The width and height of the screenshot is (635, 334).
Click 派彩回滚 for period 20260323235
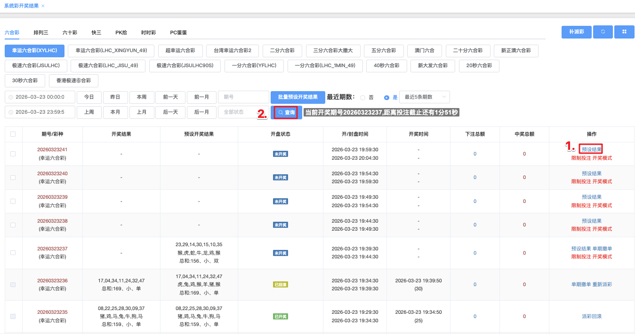tap(592, 316)
